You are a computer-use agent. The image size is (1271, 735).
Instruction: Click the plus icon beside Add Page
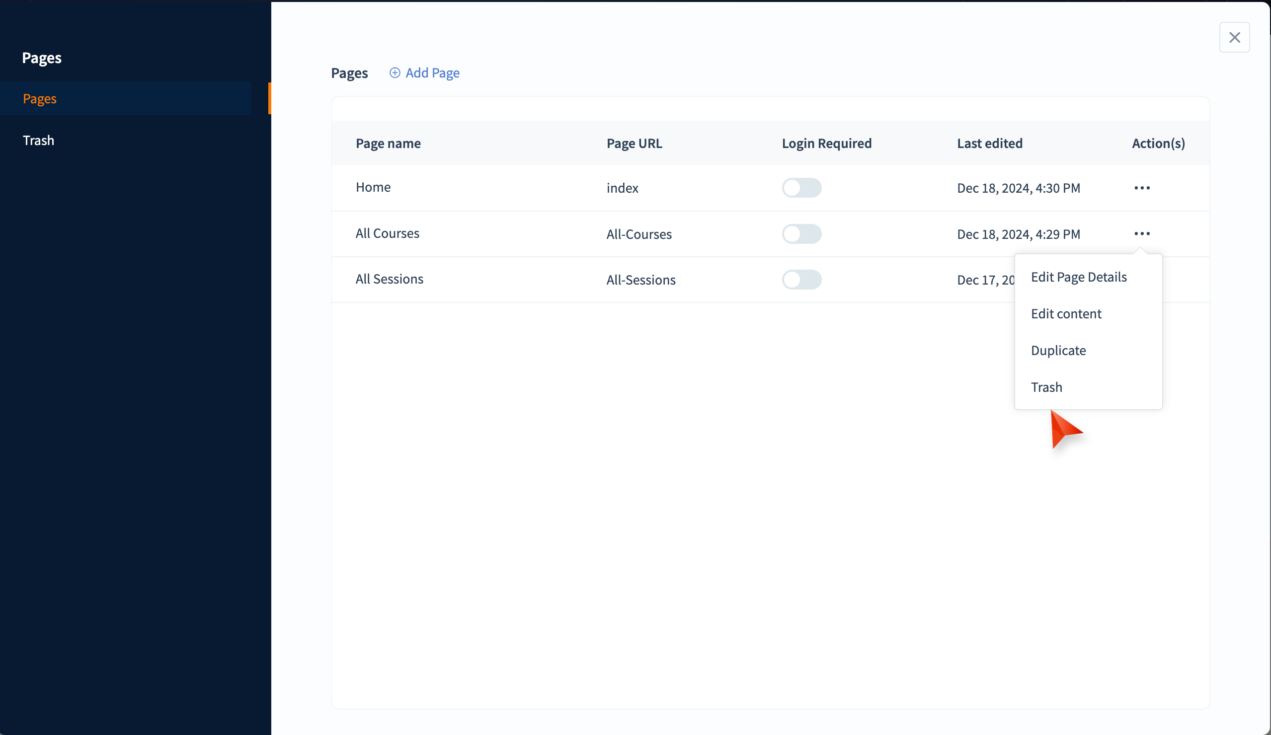[x=395, y=73]
